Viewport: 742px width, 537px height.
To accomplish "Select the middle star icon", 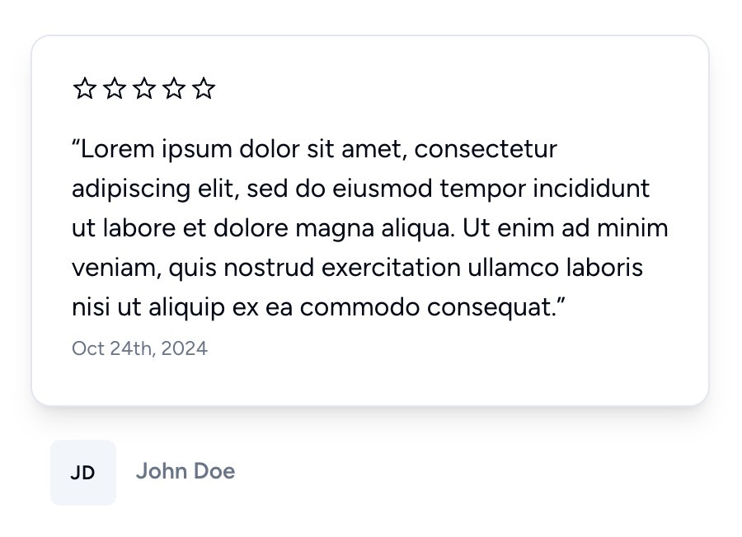I will [144, 88].
